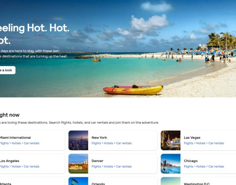236x185 pixels.
Task: Select Flights under New York
Action: pyautogui.click(x=96, y=143)
